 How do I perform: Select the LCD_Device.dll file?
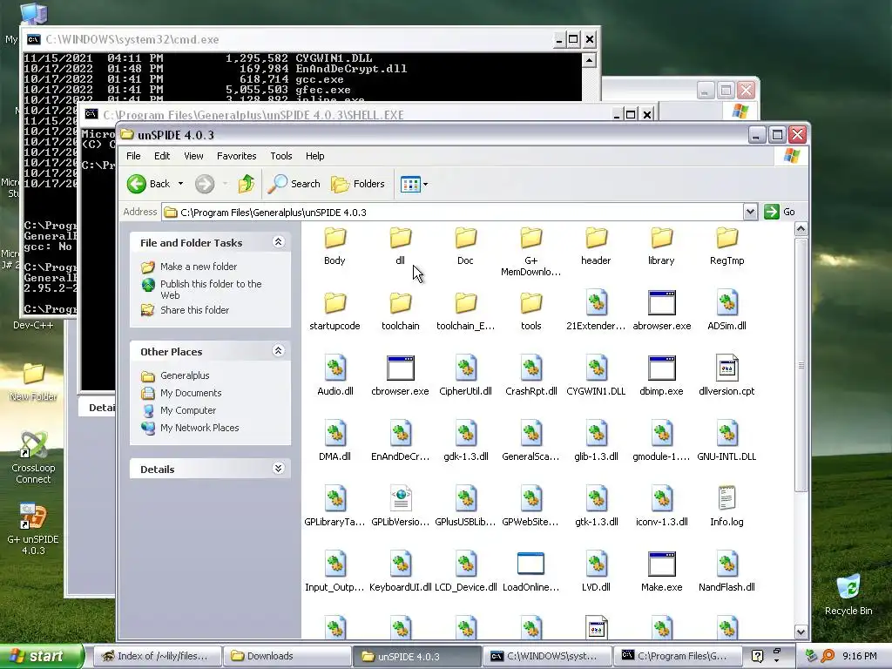pyautogui.click(x=466, y=573)
